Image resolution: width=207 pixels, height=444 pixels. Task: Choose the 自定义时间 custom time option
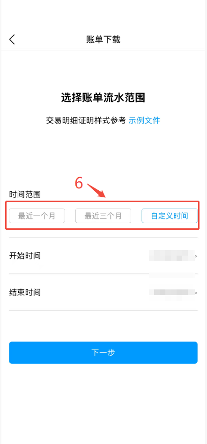pyautogui.click(x=170, y=216)
